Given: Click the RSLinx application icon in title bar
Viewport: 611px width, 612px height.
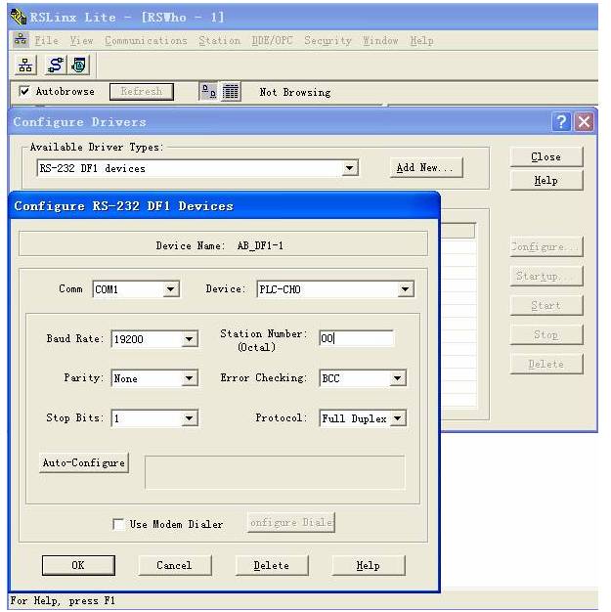Looking at the screenshot, I should click(x=19, y=17).
